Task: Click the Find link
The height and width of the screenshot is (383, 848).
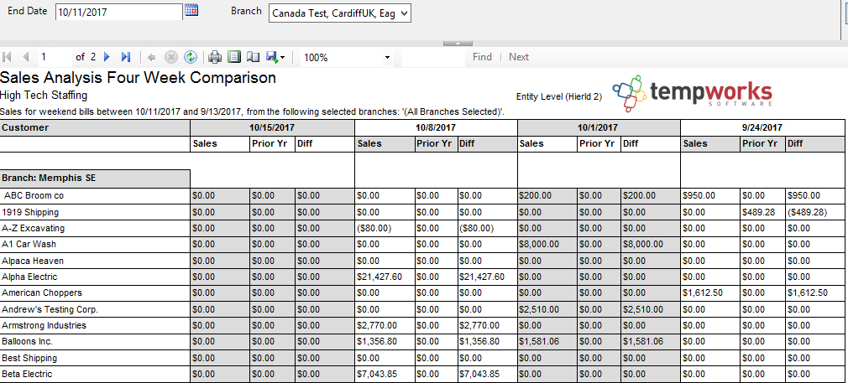Action: click(482, 57)
